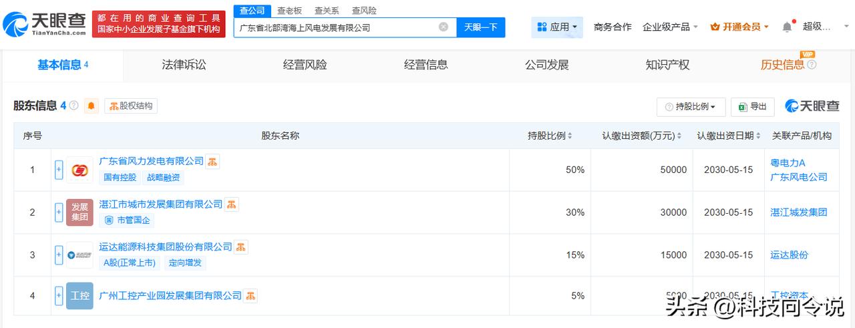855x328 pixels.
Task: Click equity structure icon beside 广州工控产业园
Action: [250, 295]
